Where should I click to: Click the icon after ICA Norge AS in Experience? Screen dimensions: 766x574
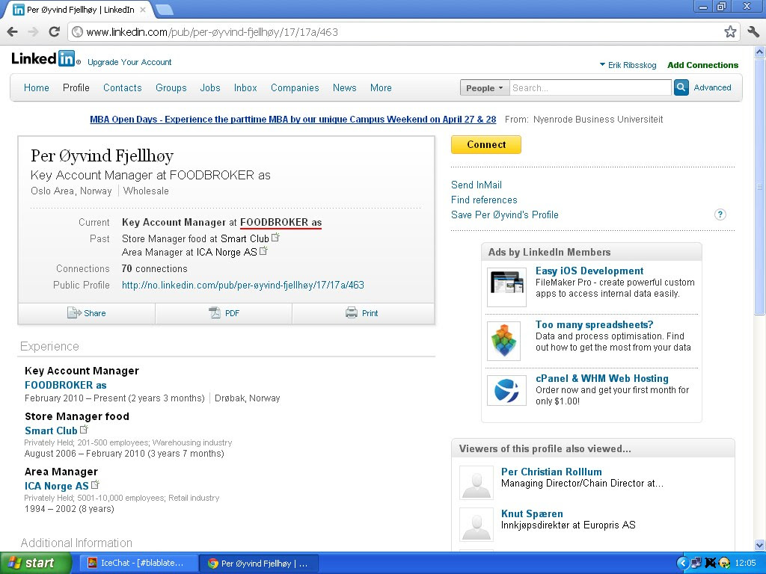95,484
